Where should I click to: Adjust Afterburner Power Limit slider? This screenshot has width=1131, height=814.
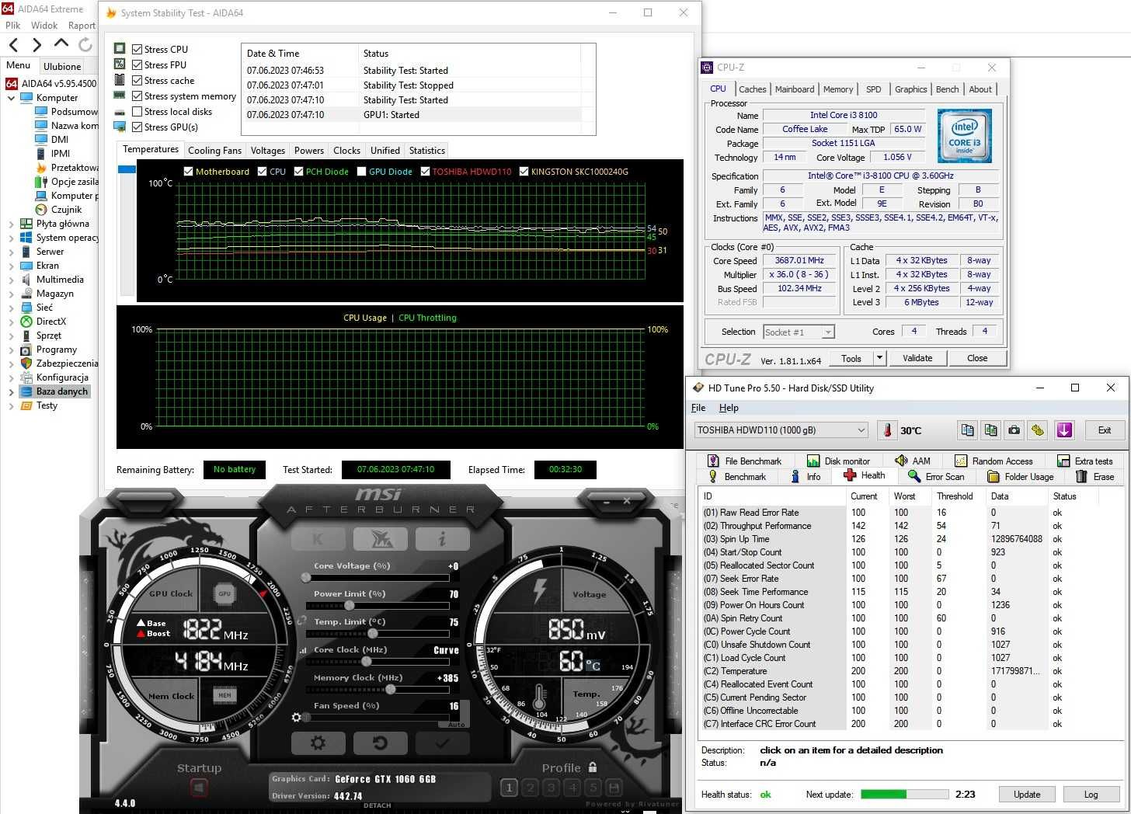pyautogui.click(x=349, y=606)
